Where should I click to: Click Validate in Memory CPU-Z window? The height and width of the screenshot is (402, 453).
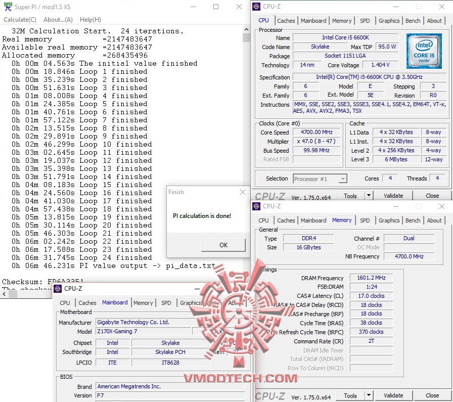click(393, 395)
